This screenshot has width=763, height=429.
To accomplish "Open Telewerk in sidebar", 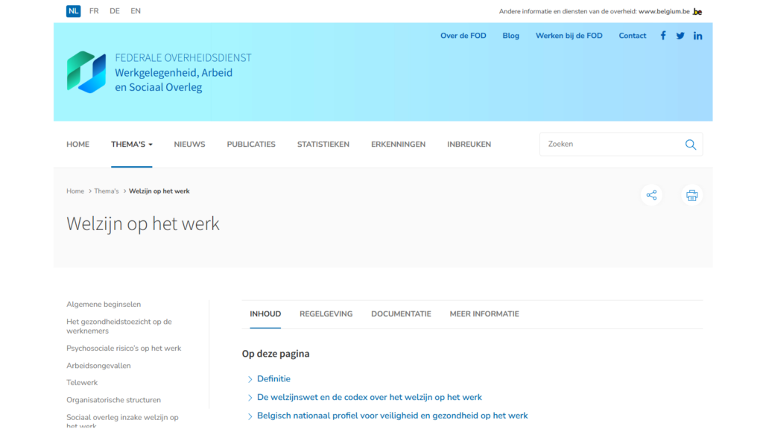I will click(x=82, y=383).
